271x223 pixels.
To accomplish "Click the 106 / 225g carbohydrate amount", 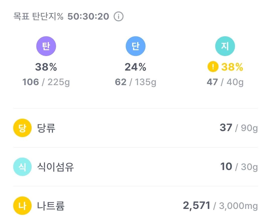I will 46,82.
